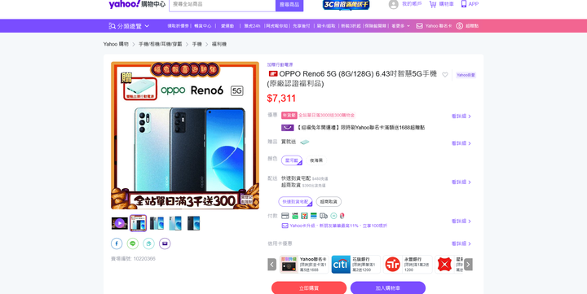Click the Yahoo shopping center logo
This screenshot has height=294, width=587.
pyautogui.click(x=137, y=4)
